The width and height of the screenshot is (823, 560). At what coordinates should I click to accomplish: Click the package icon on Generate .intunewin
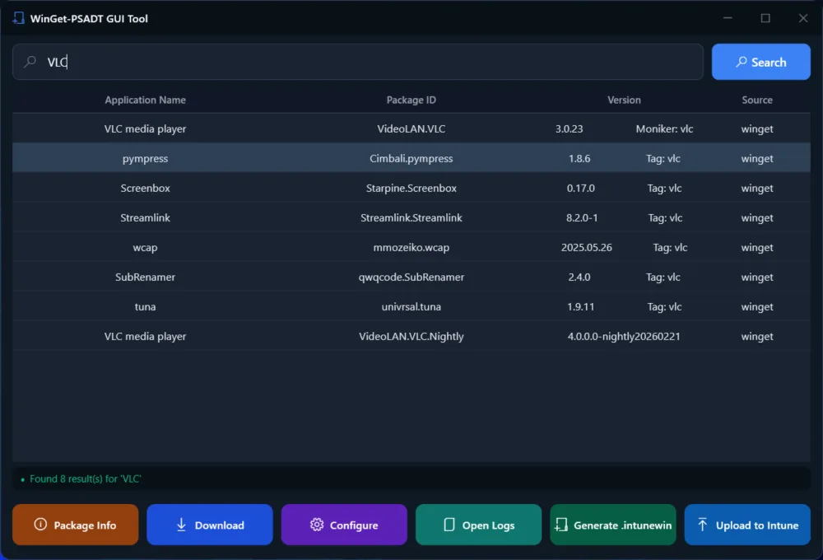point(561,525)
